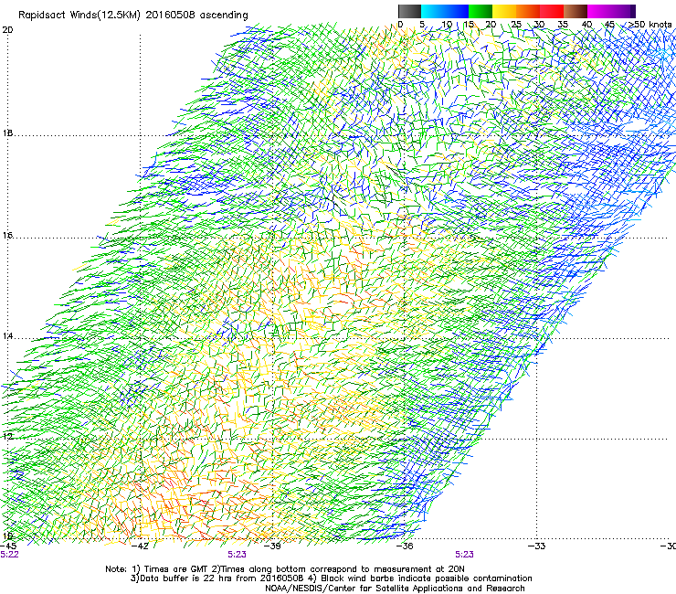676x594 pixels.
Task: Click the longitude '-36' axis label
Action: coord(405,546)
